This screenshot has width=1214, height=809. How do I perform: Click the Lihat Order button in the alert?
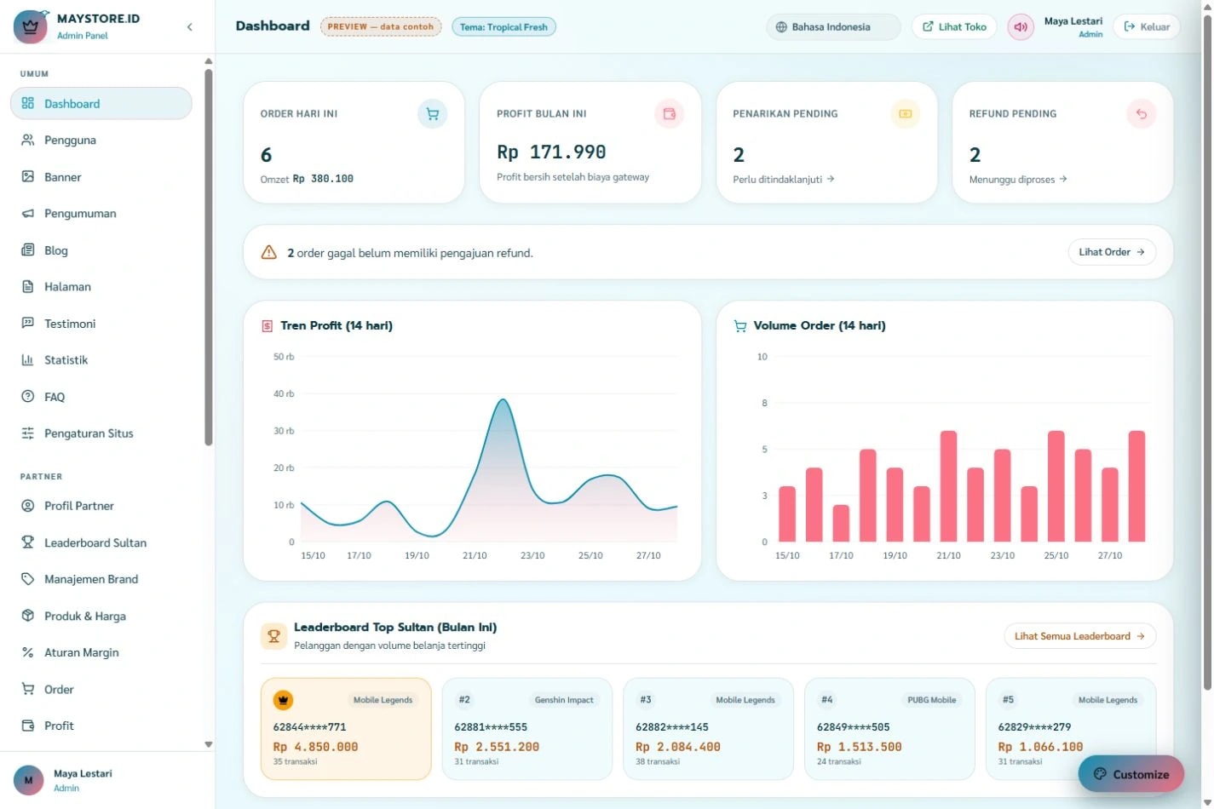(1112, 252)
